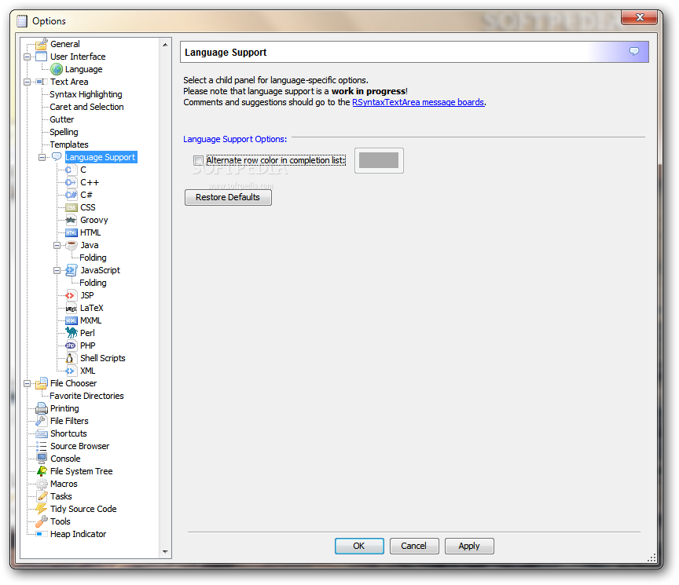The width and height of the screenshot is (679, 585).
Task: Open the Gutter options panel
Action: point(62,119)
